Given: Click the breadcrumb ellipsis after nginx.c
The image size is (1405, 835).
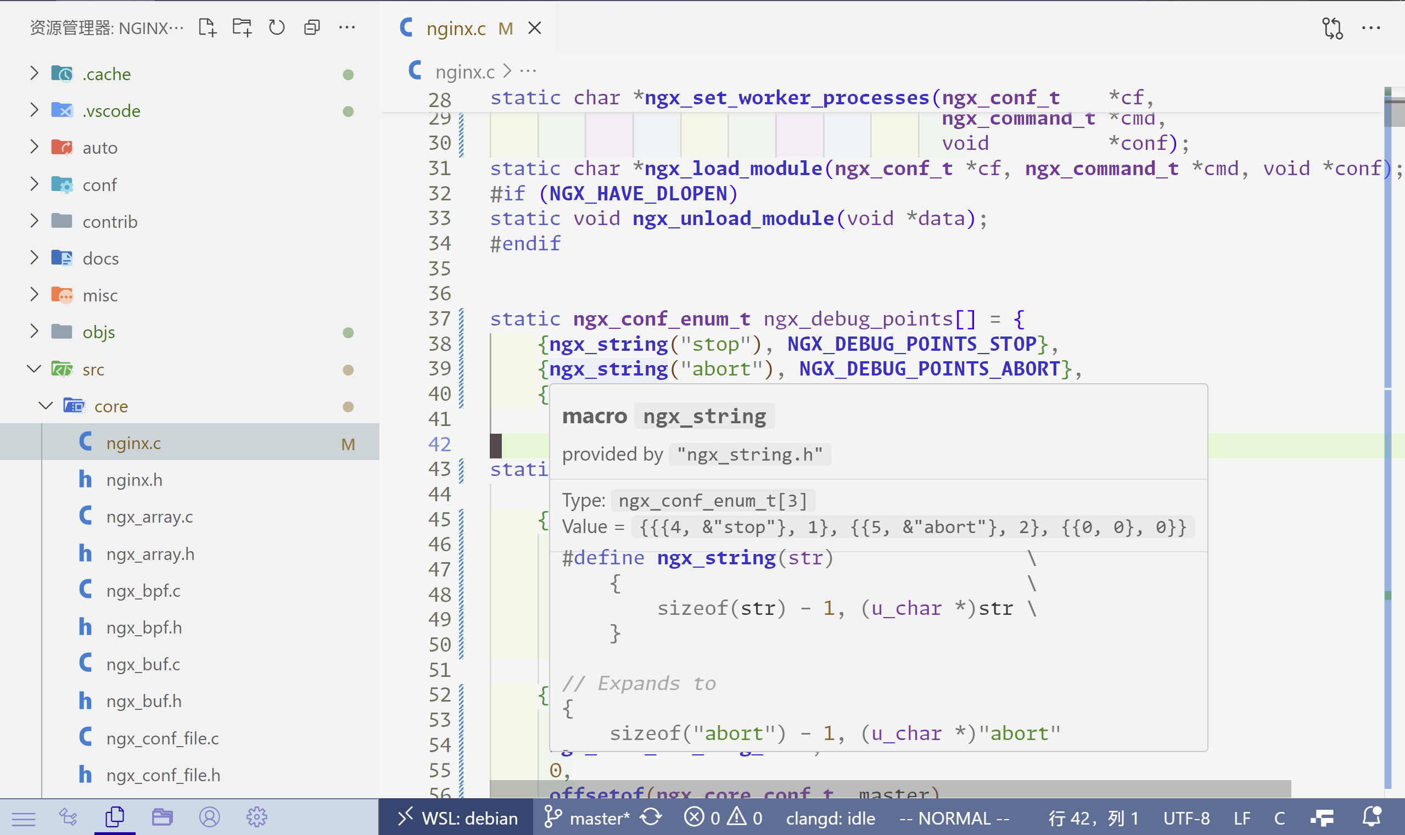Looking at the screenshot, I should 528,71.
